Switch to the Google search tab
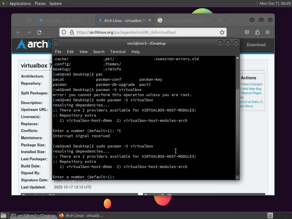The height and width of the screenshot is (219, 292). tap(183, 21)
